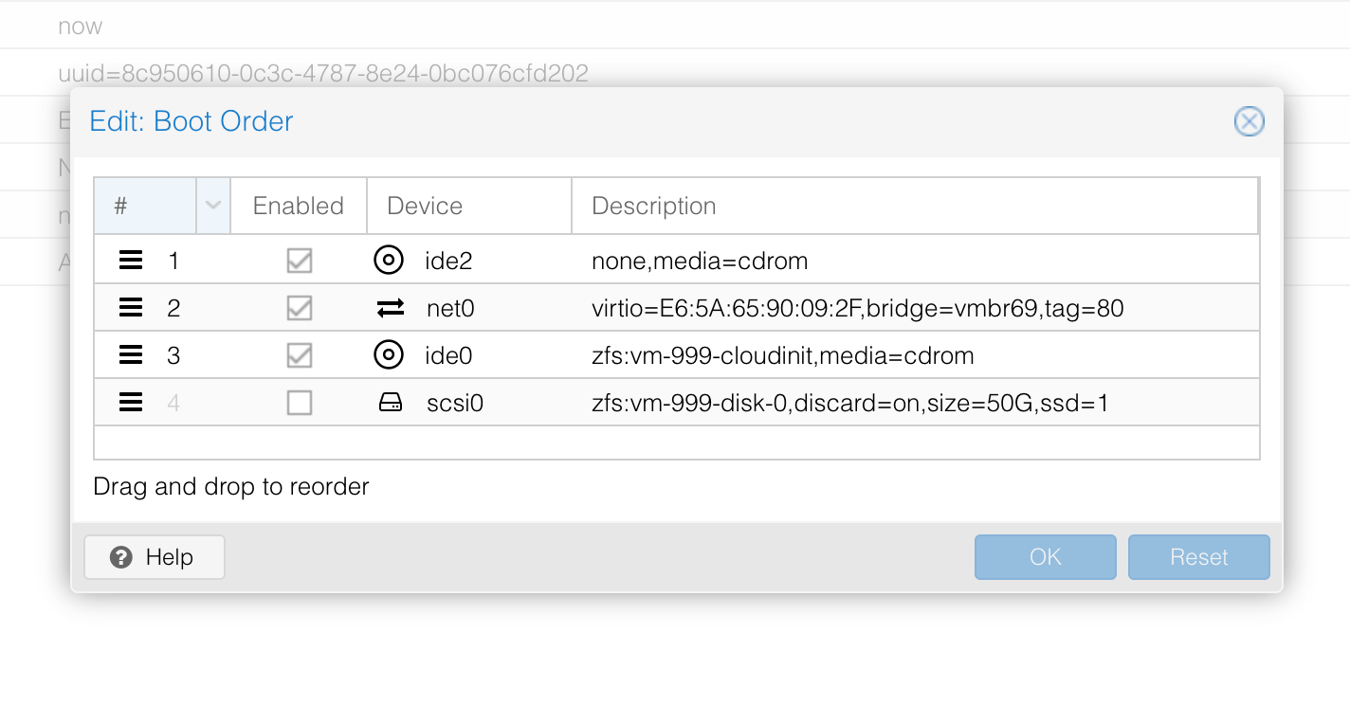The height and width of the screenshot is (705, 1350).
Task: Click the drag handle for scsi0 row
Action: click(131, 403)
